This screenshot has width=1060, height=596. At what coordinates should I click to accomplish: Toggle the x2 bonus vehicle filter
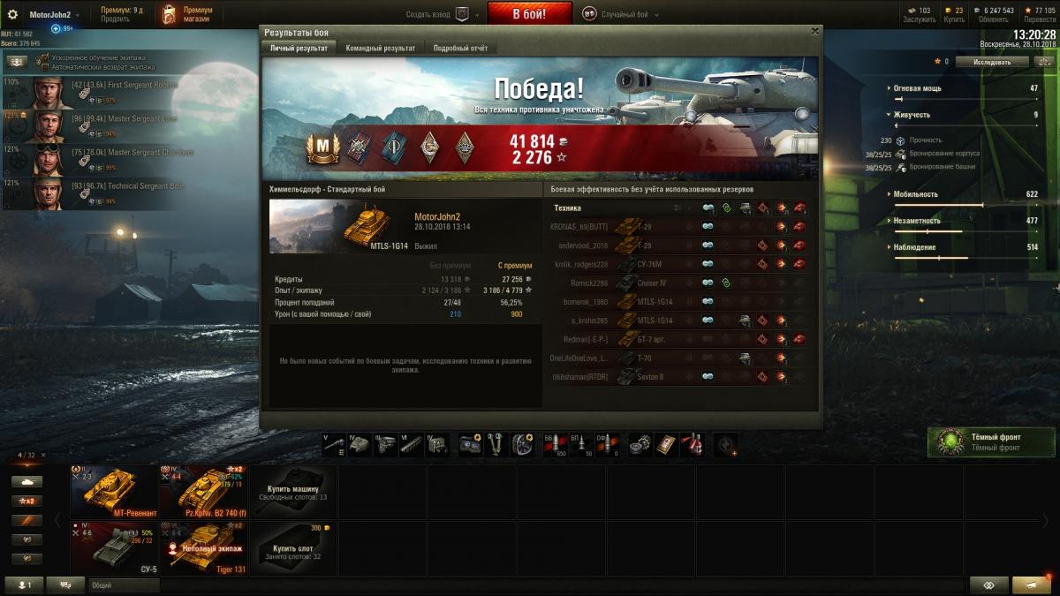[x=26, y=501]
